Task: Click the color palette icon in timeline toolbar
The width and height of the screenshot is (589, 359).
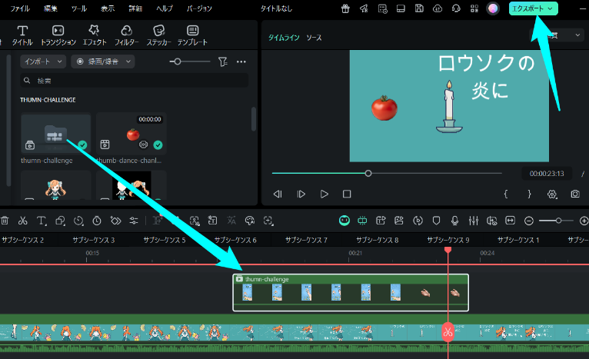Action: click(249, 221)
